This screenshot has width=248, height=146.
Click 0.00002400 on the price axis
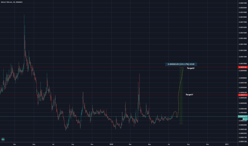coord(243,129)
